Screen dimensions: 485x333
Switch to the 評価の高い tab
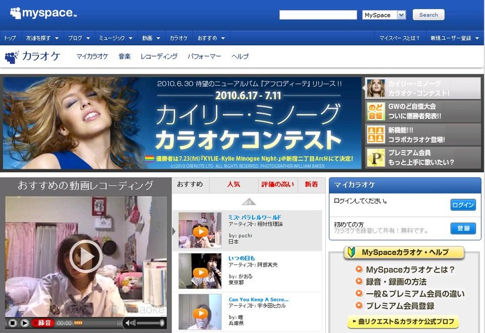pyautogui.click(x=278, y=185)
